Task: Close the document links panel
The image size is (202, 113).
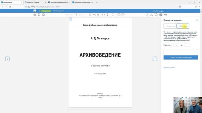Action: [x=197, y=20]
